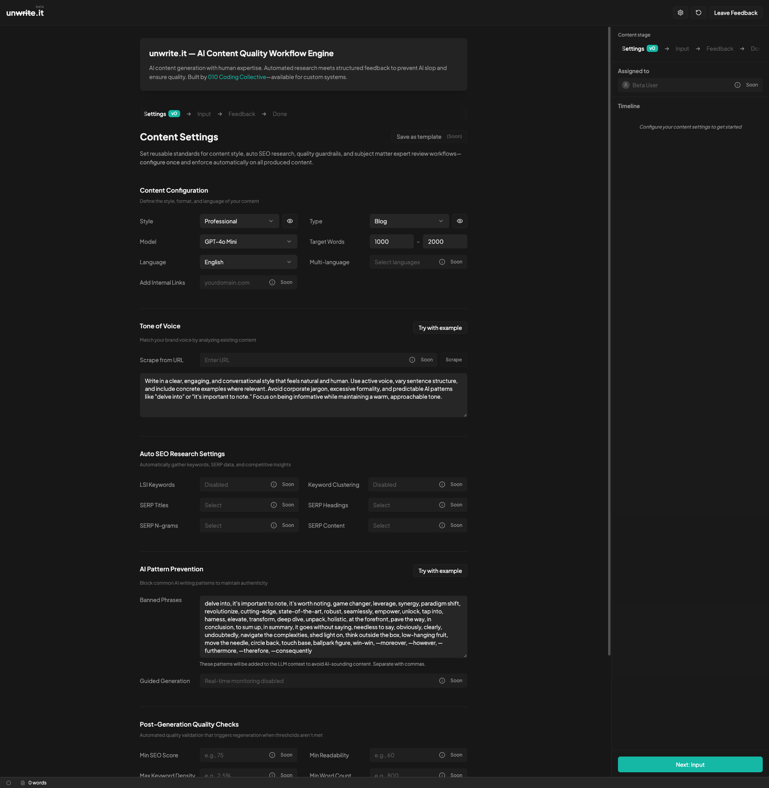Click info icon in Guided Generation field
The image size is (769, 788).
(442, 681)
